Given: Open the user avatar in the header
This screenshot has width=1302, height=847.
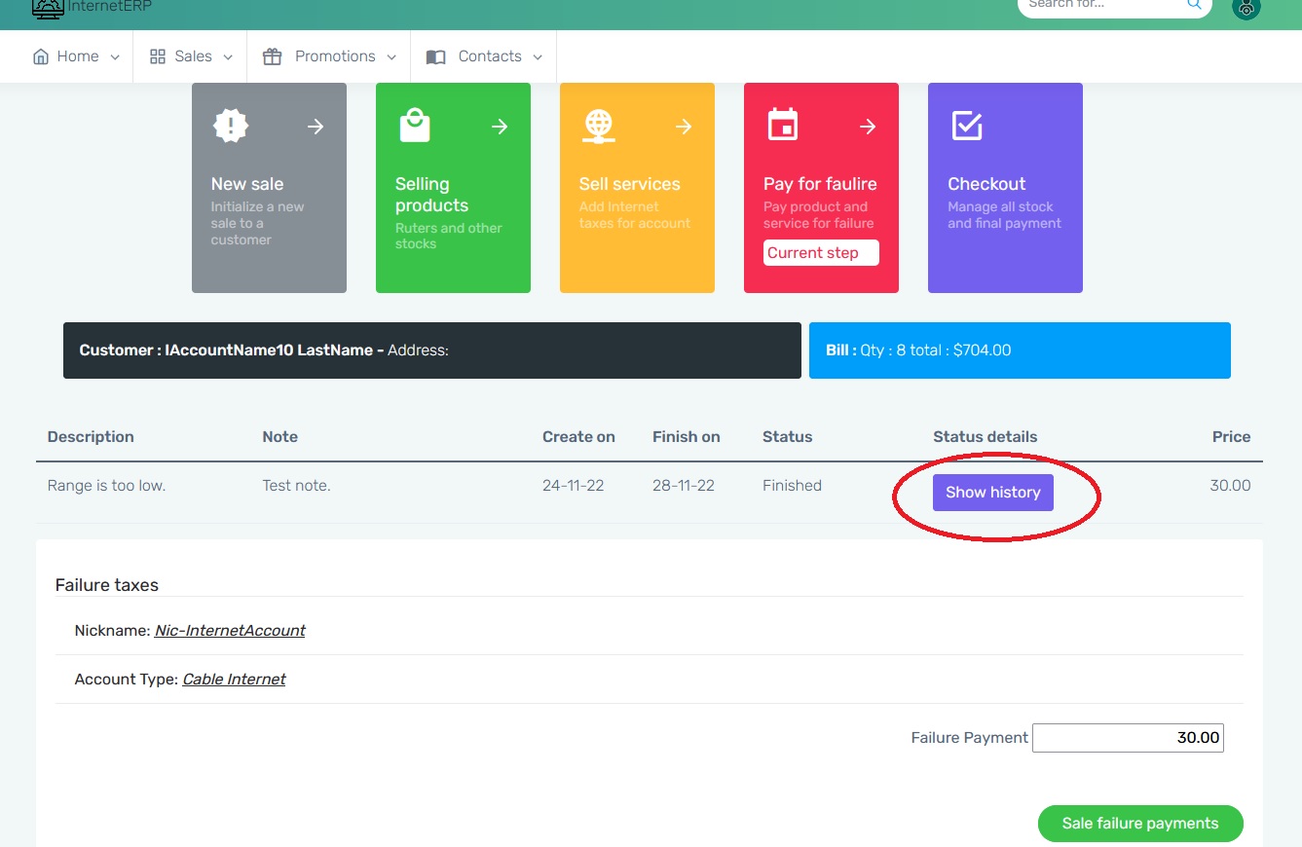Looking at the screenshot, I should tap(1246, 7).
